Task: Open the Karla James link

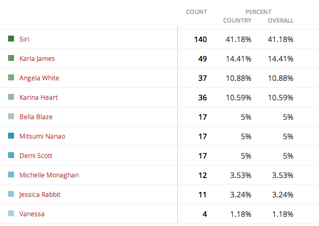Action: pyautogui.click(x=37, y=59)
